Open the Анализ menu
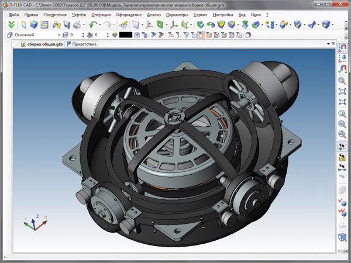Viewport: 351px width, 263px height. coord(154,15)
